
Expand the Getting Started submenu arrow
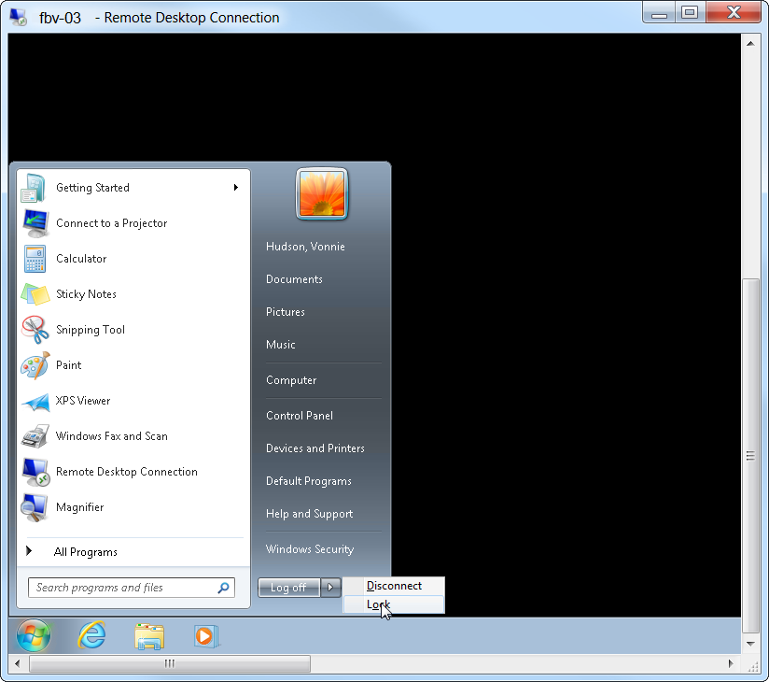236,187
